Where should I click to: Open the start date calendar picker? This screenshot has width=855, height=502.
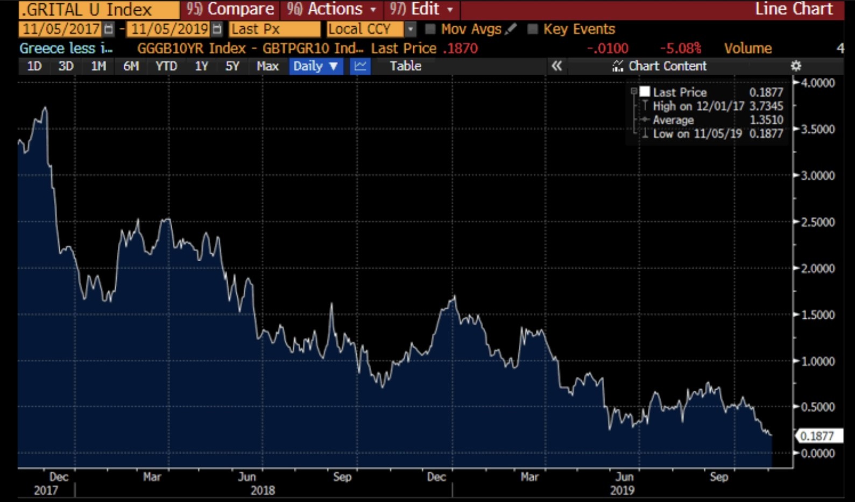pos(109,29)
